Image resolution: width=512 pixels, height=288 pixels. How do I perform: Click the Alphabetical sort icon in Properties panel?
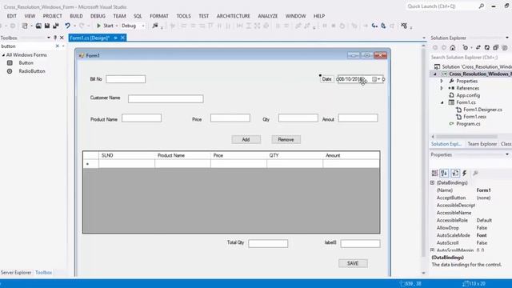(444, 173)
